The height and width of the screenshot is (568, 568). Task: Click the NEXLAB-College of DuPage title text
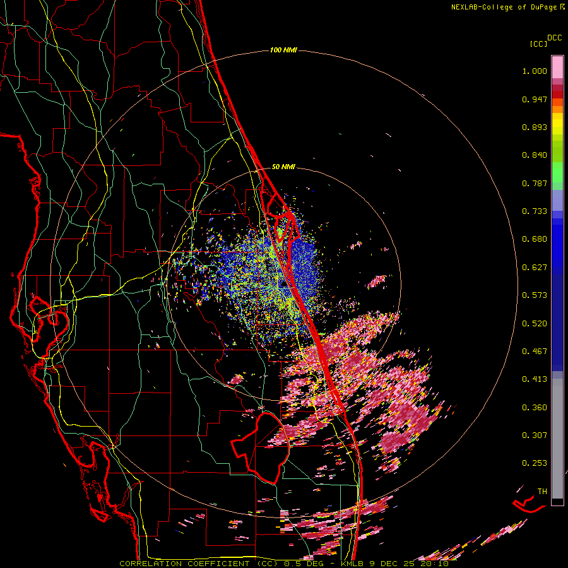[504, 7]
